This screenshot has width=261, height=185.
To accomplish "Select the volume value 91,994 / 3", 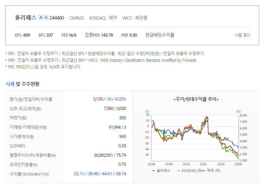I will tap(117, 127).
